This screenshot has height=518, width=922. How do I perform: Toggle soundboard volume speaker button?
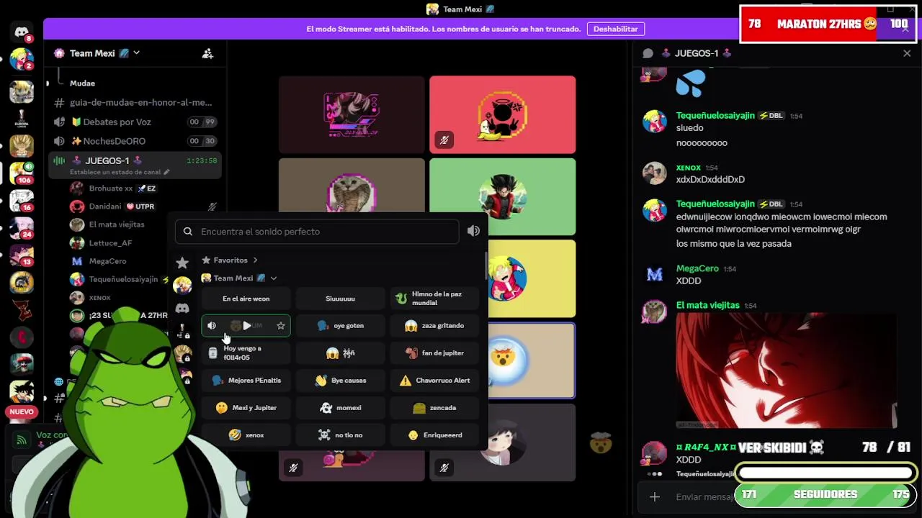click(x=473, y=231)
